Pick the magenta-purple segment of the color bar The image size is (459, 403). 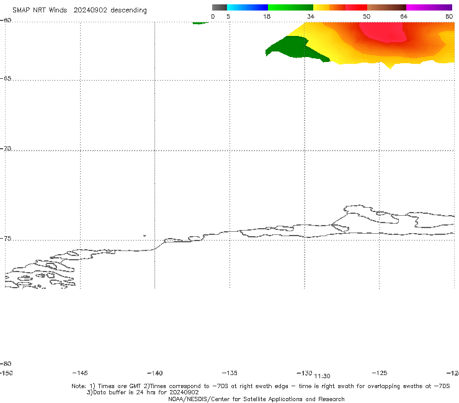point(429,7)
